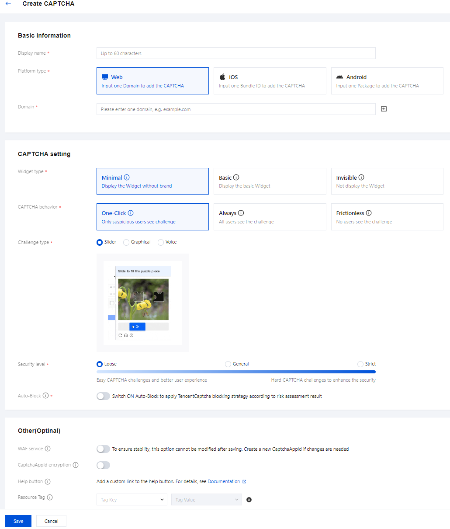The height and width of the screenshot is (529, 450).
Task: Open info icon next to One-Click
Action: pos(131,213)
